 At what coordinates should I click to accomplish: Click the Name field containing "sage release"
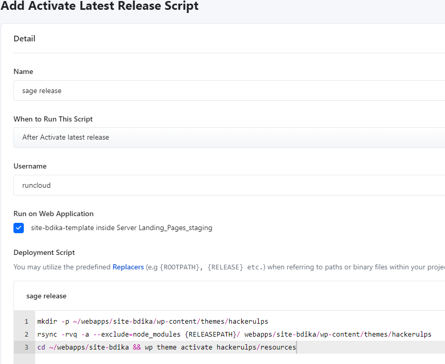pyautogui.click(x=228, y=90)
